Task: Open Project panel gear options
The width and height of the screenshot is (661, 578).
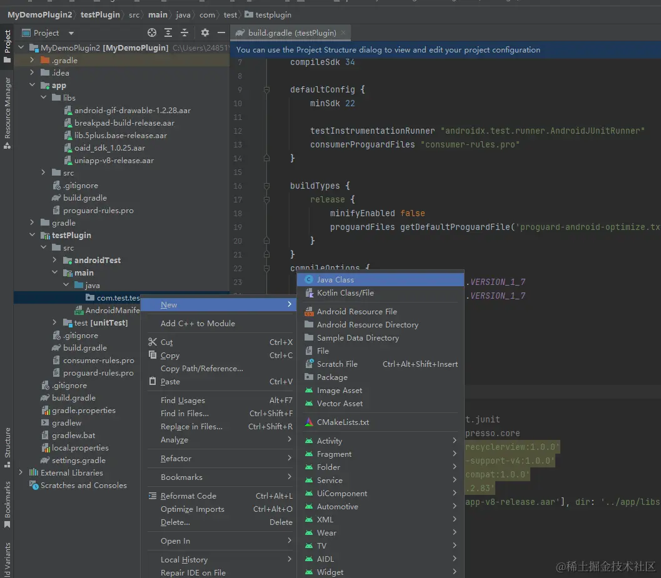Action: coord(205,32)
